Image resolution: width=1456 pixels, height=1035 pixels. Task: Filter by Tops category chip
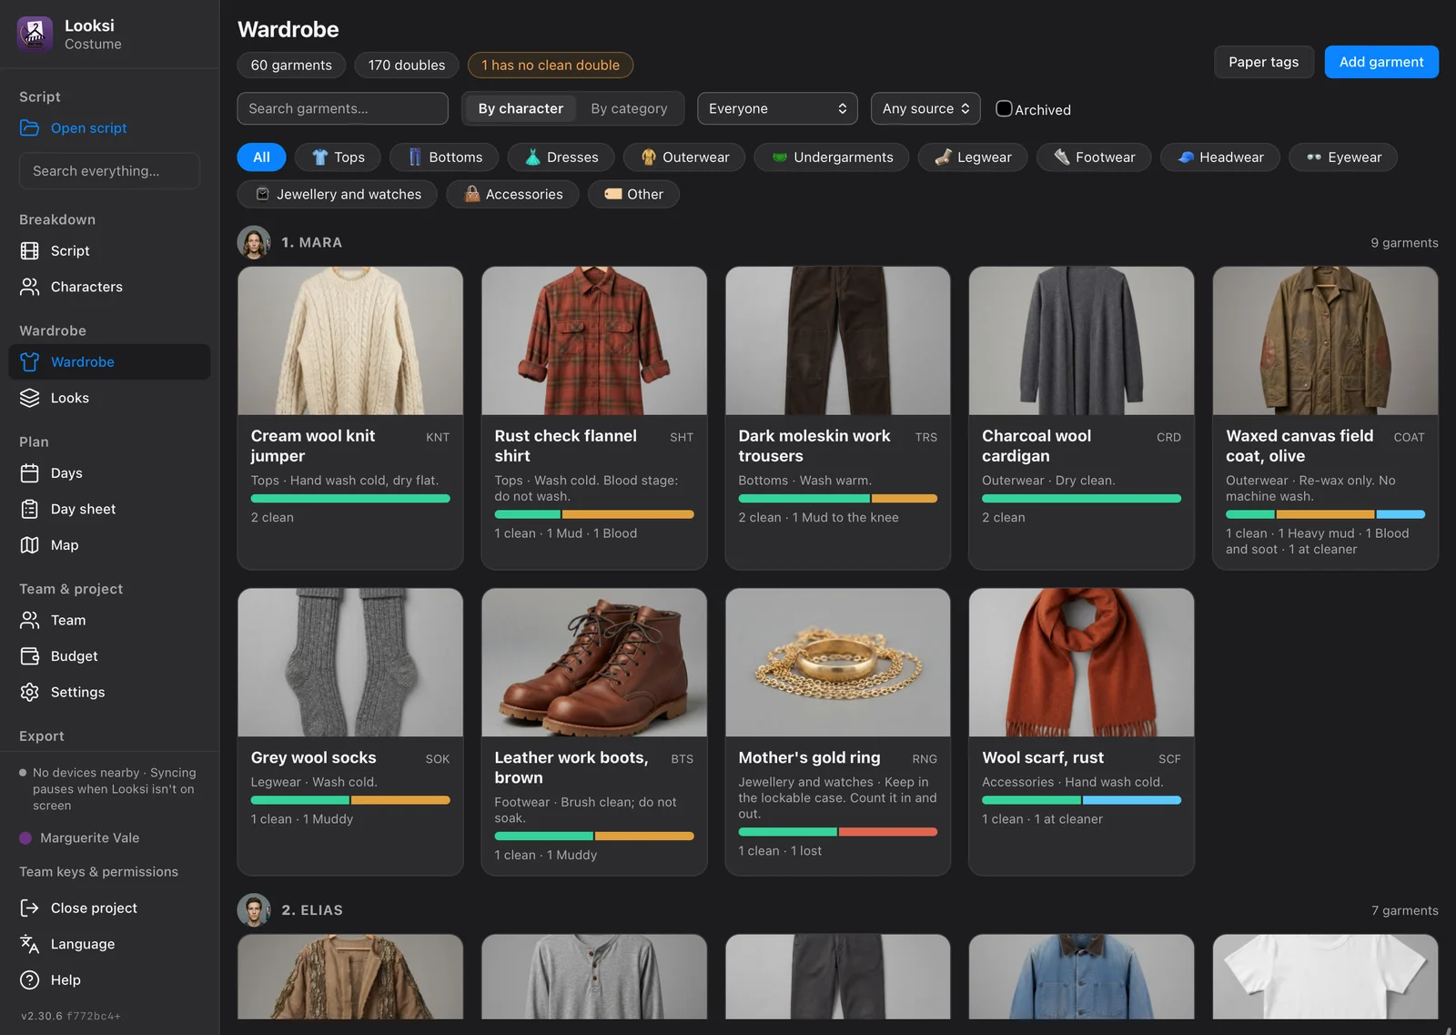(x=338, y=157)
